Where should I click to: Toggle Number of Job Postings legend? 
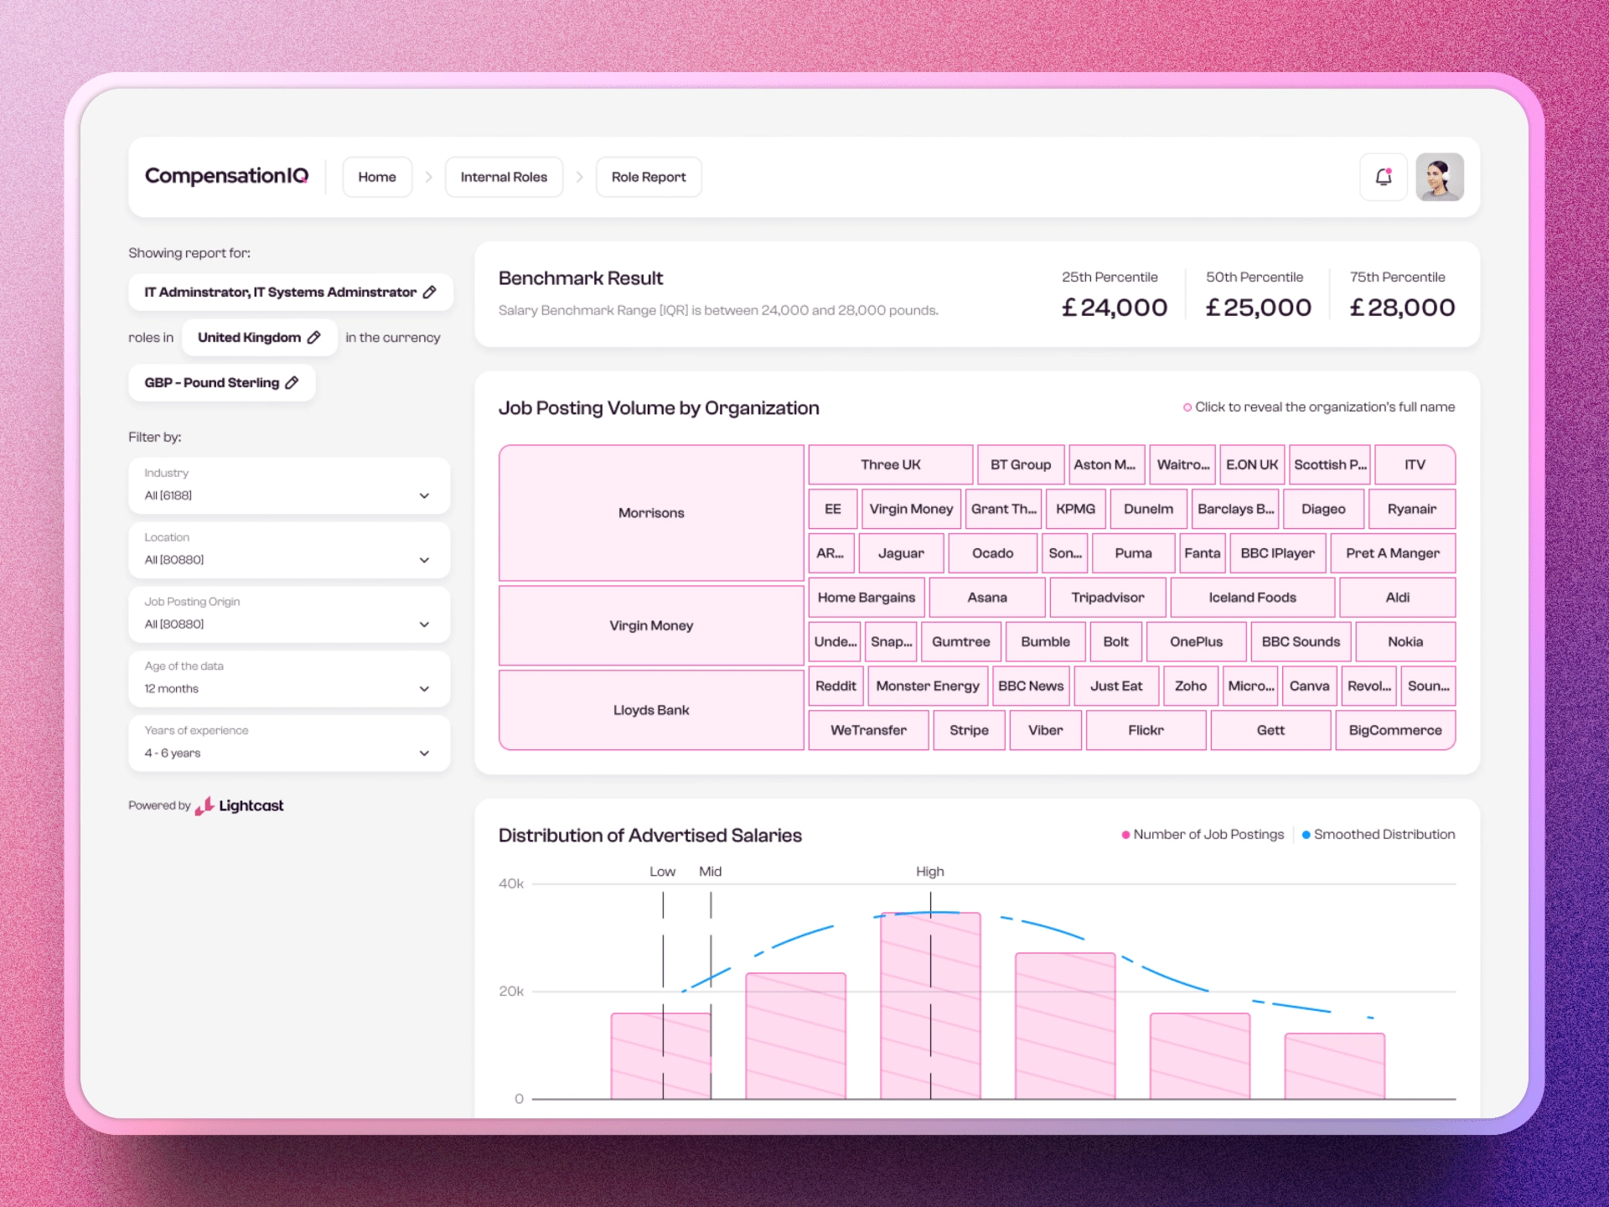pos(1203,835)
